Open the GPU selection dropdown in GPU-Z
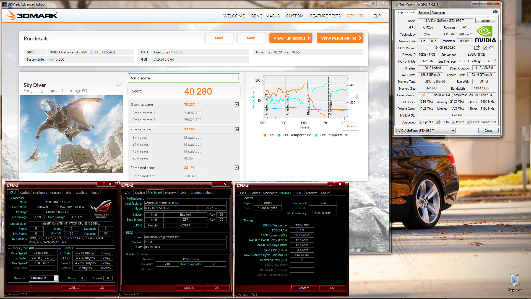 [x=425, y=131]
